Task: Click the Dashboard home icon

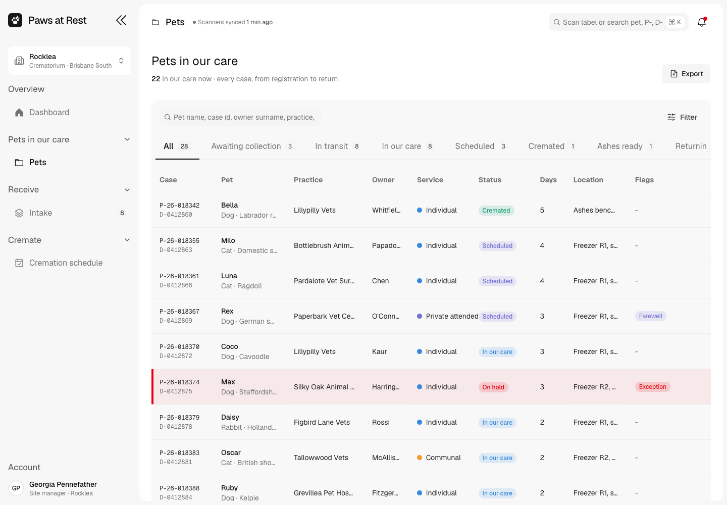Action: click(19, 113)
